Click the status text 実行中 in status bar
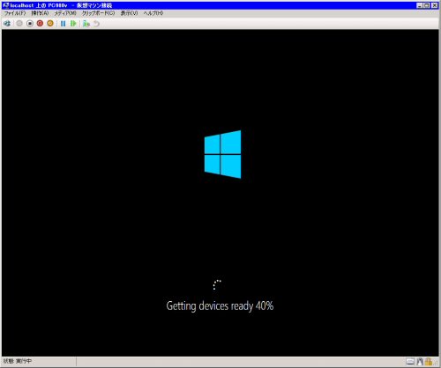The height and width of the screenshot is (368, 441). (x=24, y=361)
